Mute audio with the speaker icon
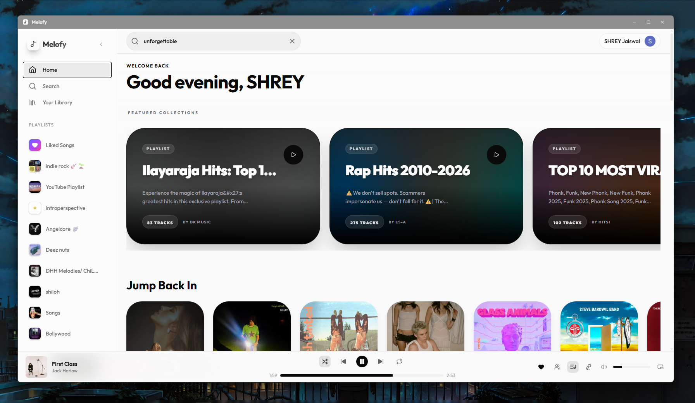Image resolution: width=695 pixels, height=403 pixels. coord(604,367)
